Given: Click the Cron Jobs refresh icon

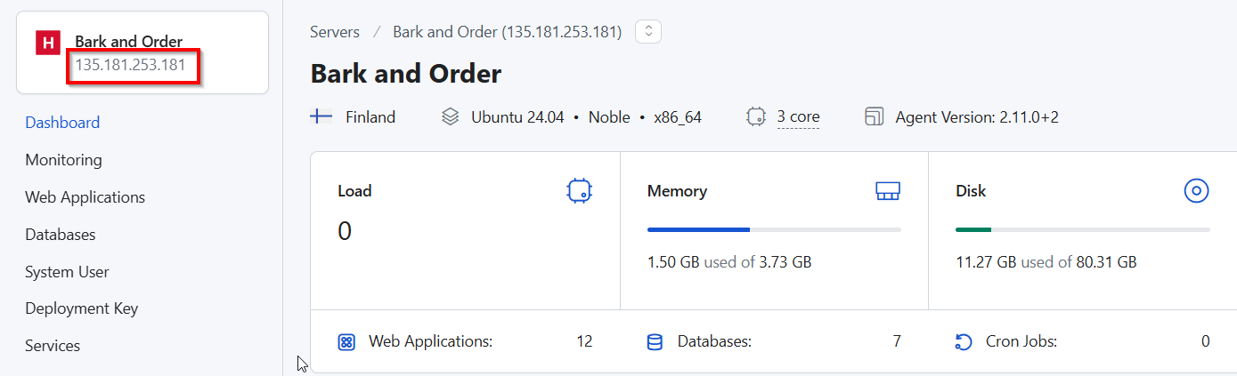Looking at the screenshot, I should tap(964, 341).
